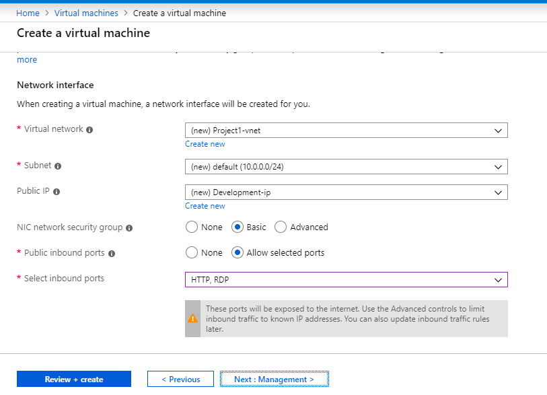Click the 'Create a virtual machine' breadcrumb text
547x395 pixels.
(180, 13)
